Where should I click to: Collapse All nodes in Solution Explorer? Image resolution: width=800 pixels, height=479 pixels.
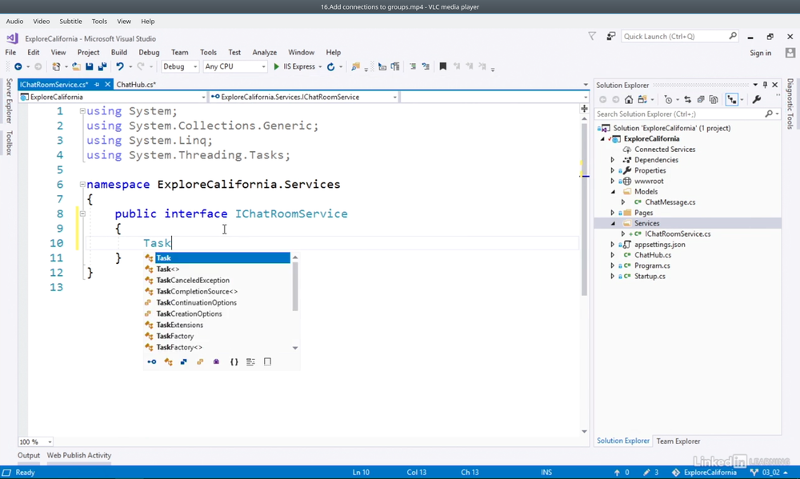pyautogui.click(x=701, y=100)
